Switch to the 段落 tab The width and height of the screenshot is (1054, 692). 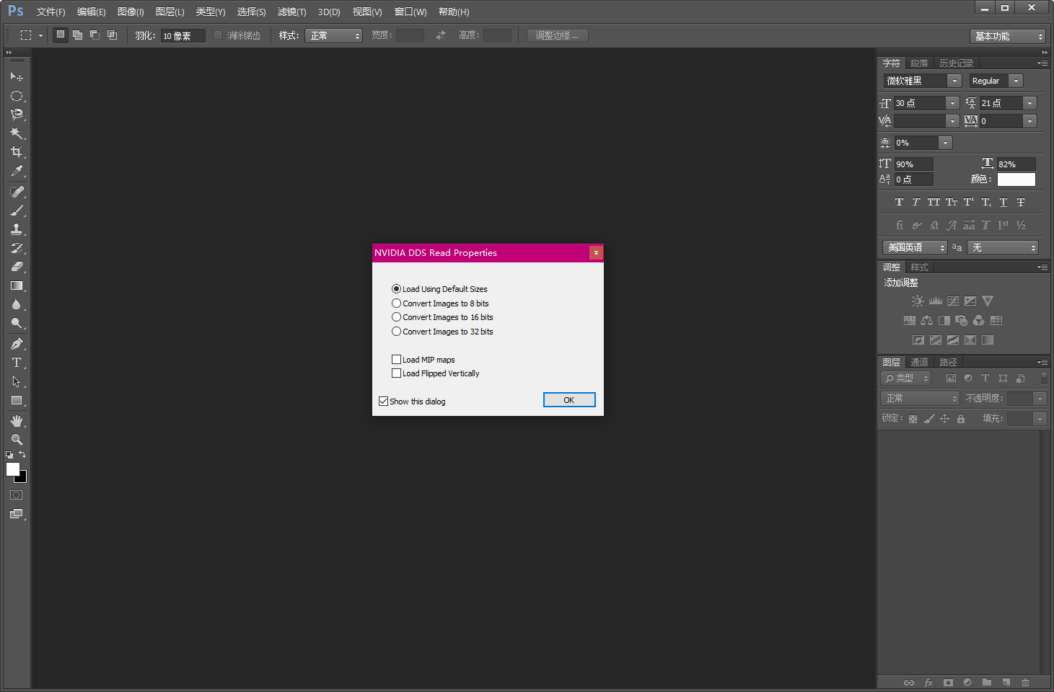click(919, 63)
